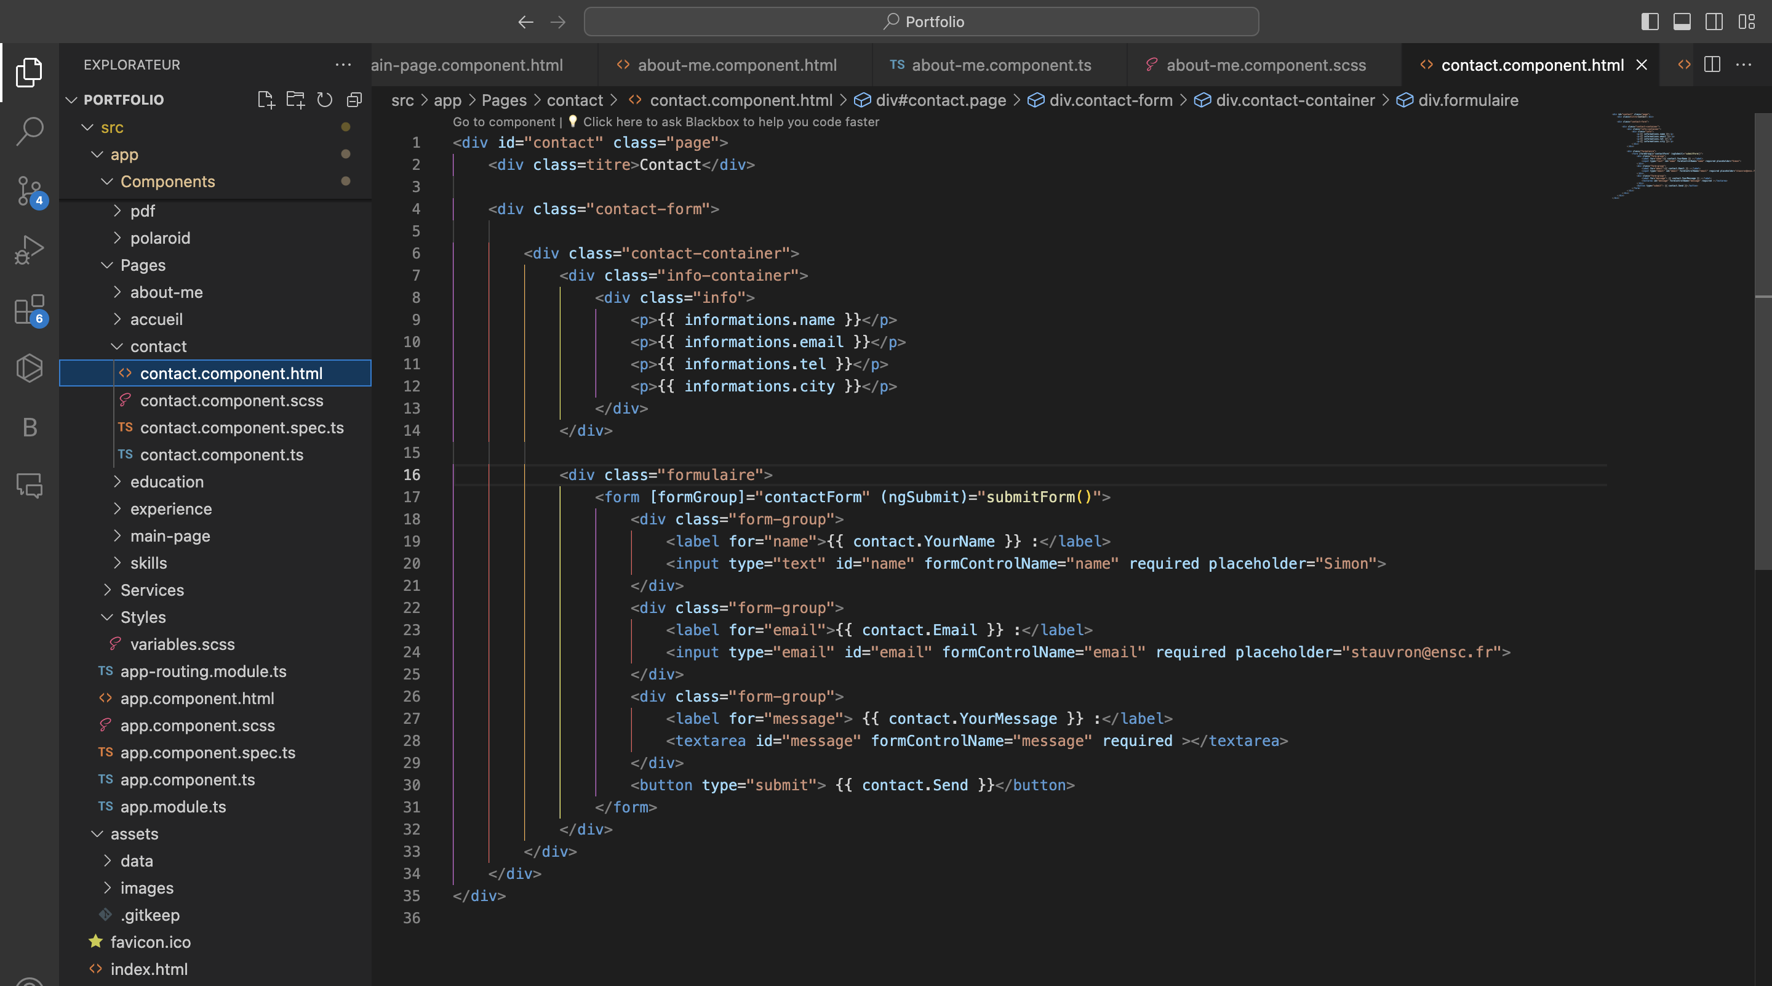1772x986 pixels.
Task: Click Blackbox 'help you code faster' link
Action: coord(730,122)
